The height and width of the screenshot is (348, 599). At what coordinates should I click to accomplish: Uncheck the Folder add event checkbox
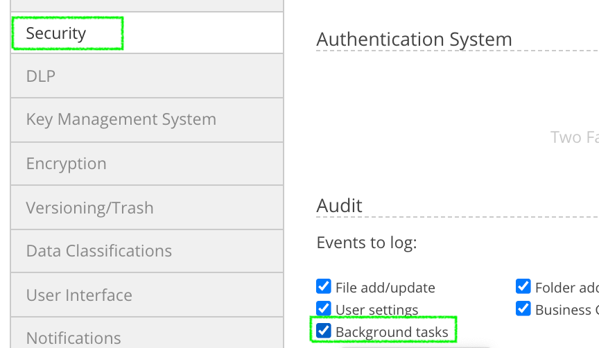point(523,287)
